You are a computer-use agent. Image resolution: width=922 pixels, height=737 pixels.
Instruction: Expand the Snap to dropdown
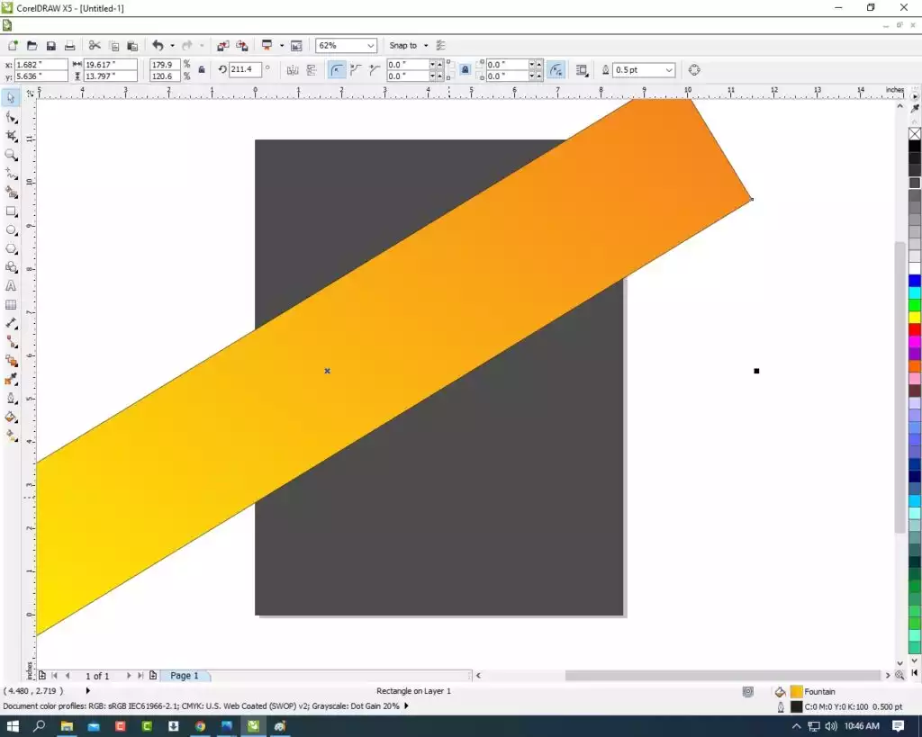(x=426, y=45)
